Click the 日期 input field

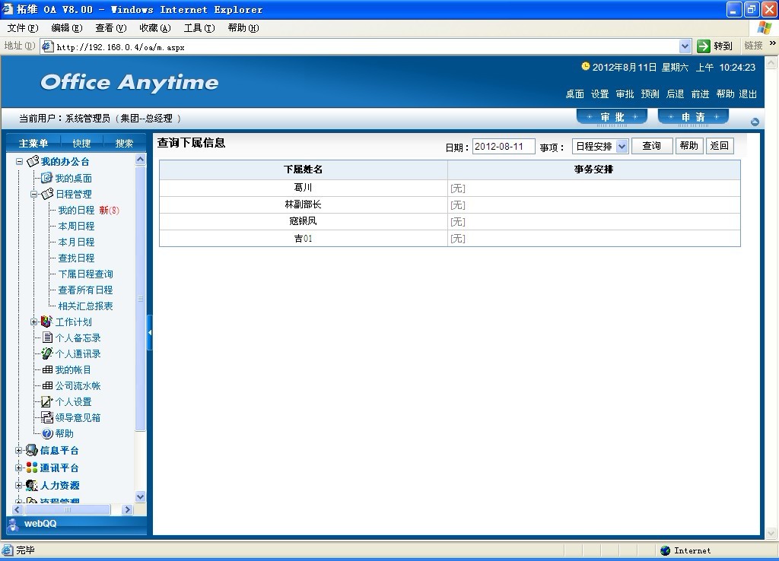(503, 146)
